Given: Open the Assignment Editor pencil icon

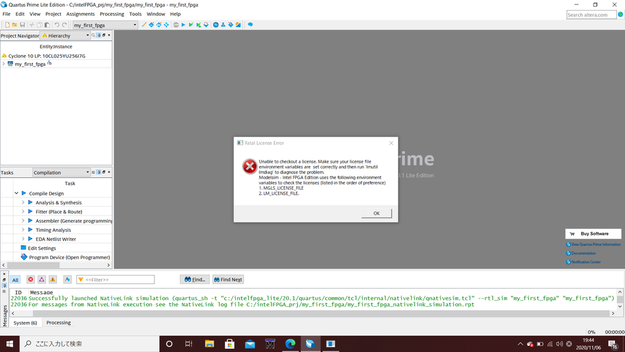Looking at the screenshot, I should coord(144,25).
